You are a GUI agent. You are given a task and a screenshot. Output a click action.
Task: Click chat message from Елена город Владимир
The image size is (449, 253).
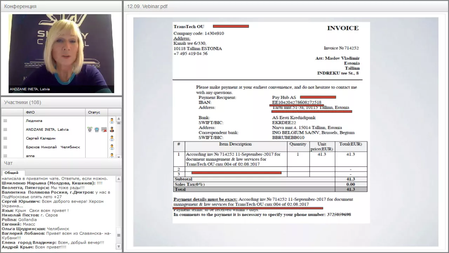53,242
